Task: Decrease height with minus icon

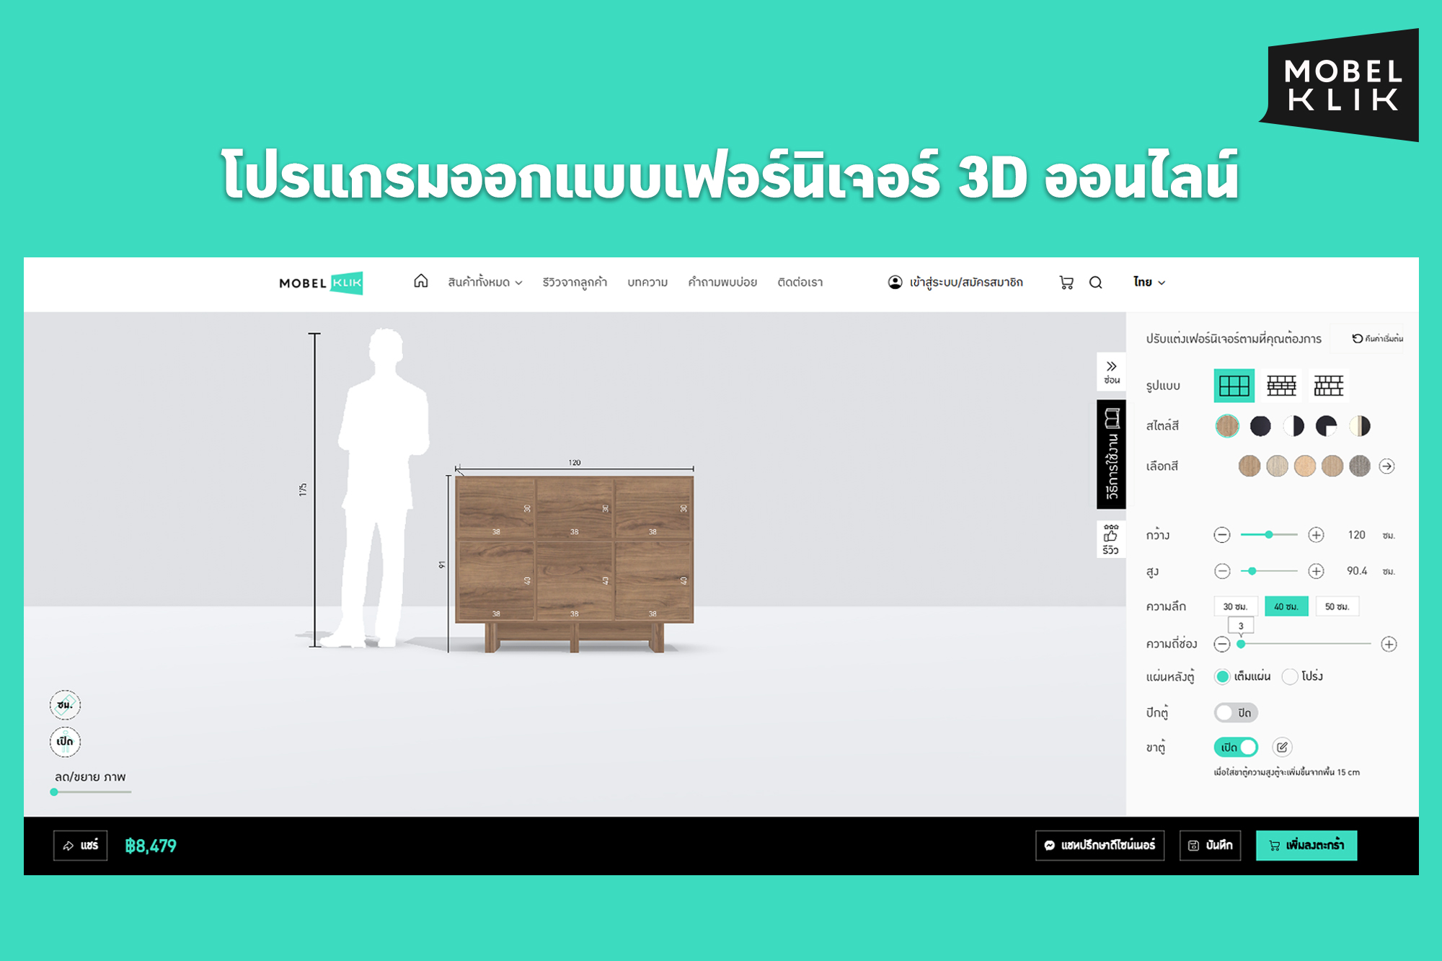Action: 1221,571
